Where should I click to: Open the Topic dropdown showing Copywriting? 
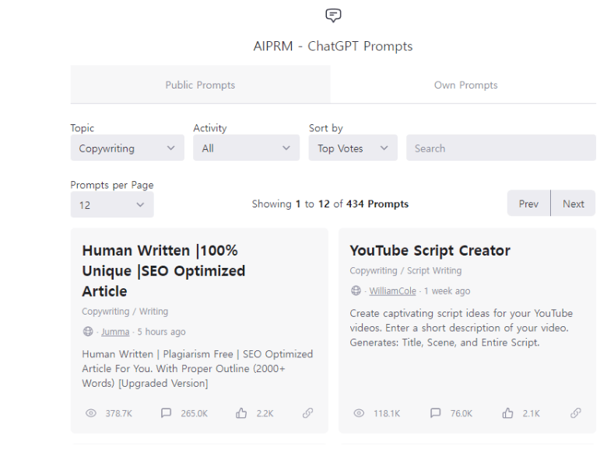pyautogui.click(x=128, y=148)
